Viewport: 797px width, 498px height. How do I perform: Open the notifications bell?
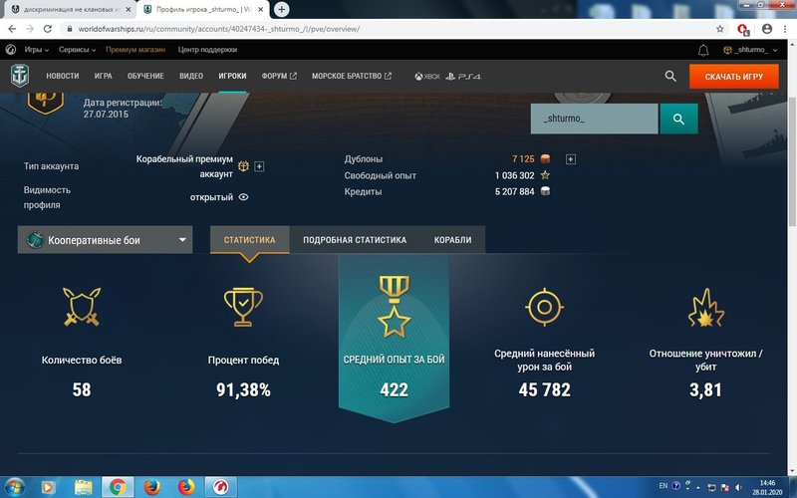[x=703, y=50]
